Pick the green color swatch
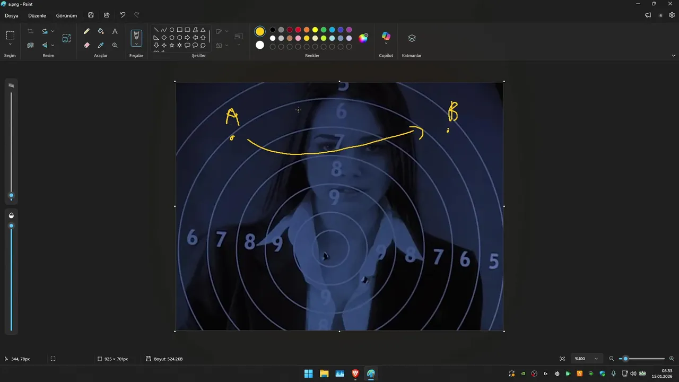This screenshot has width=679, height=382. [x=324, y=30]
